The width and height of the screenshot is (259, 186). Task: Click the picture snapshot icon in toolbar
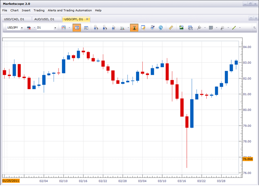[181, 28]
